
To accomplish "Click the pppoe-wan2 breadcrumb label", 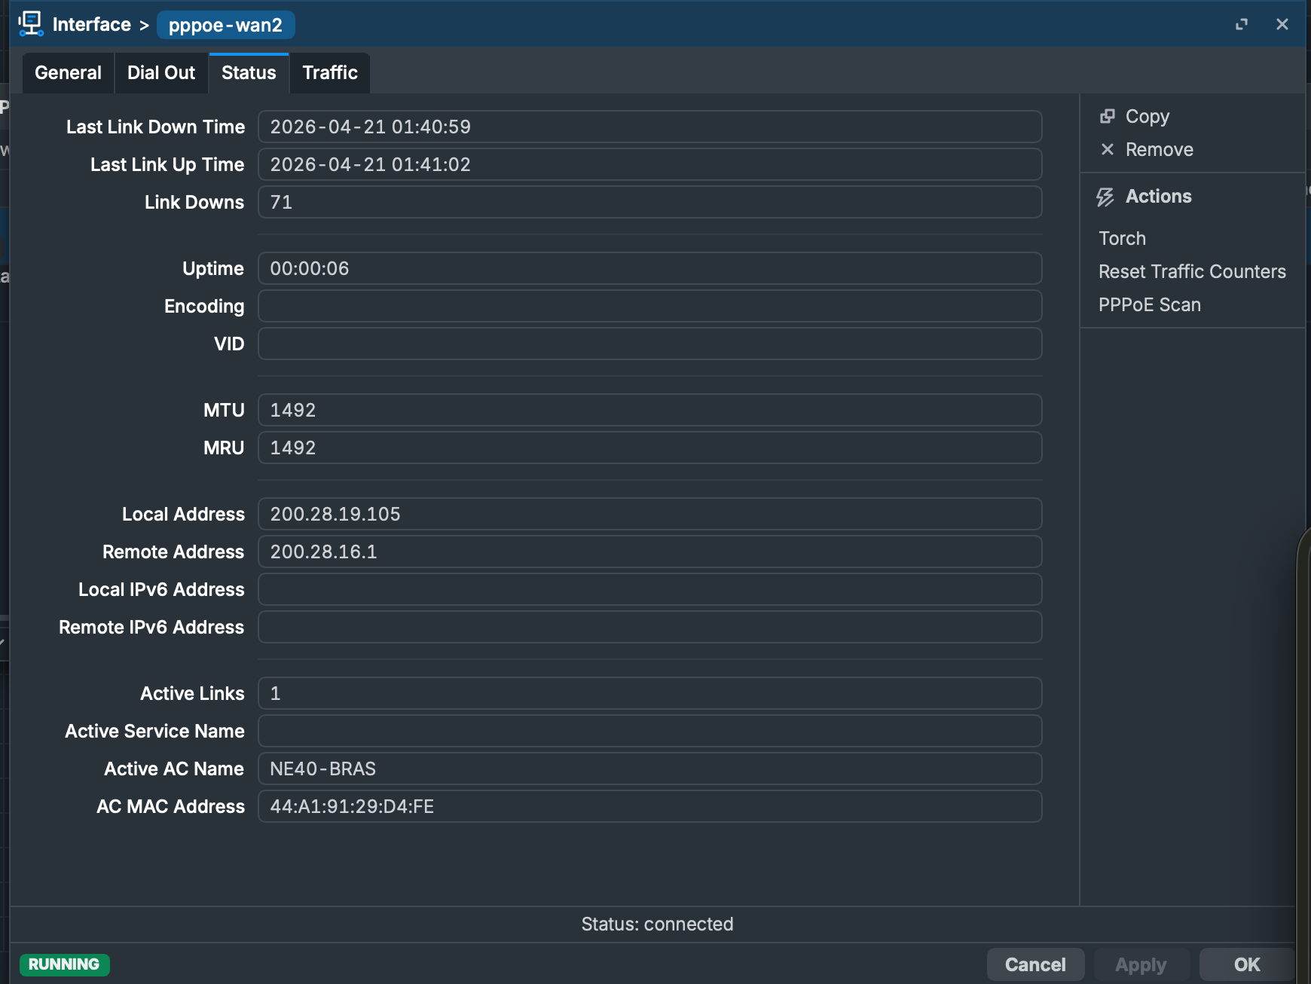I will point(225,25).
